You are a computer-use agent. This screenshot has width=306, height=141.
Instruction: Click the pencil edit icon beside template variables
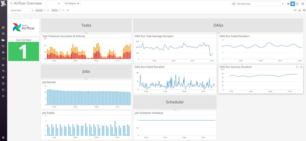68,10
